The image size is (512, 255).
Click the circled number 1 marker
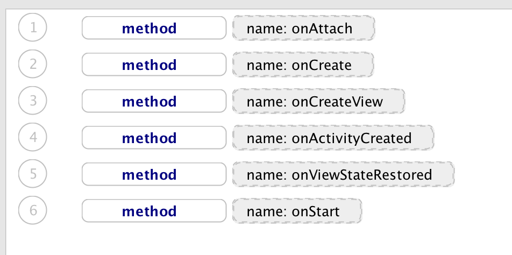(33, 27)
